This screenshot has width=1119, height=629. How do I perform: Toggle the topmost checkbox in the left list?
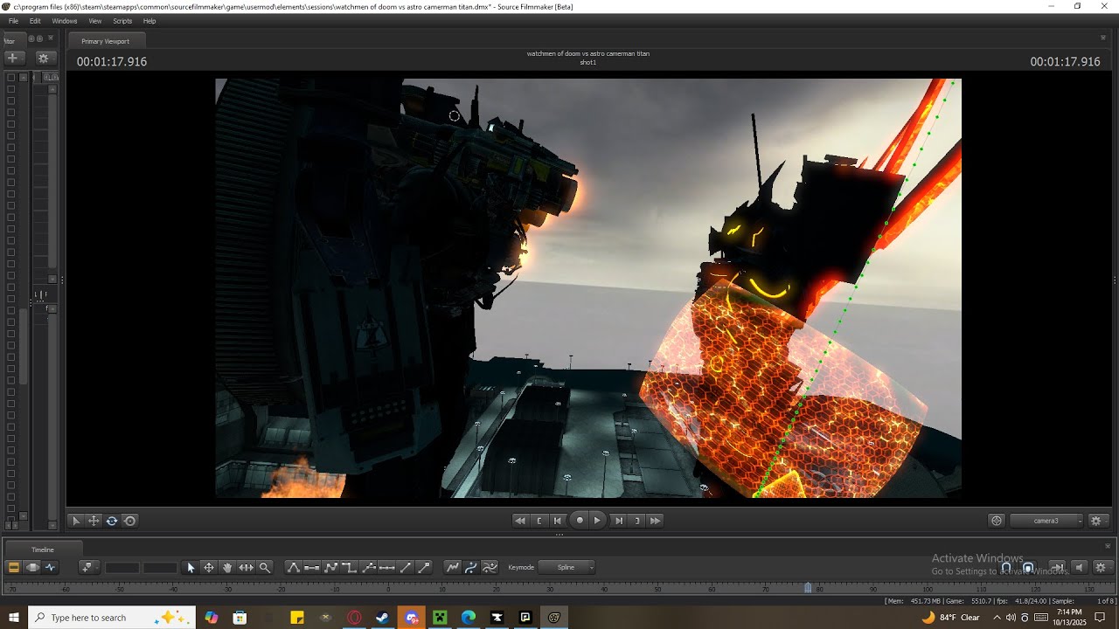(10, 78)
